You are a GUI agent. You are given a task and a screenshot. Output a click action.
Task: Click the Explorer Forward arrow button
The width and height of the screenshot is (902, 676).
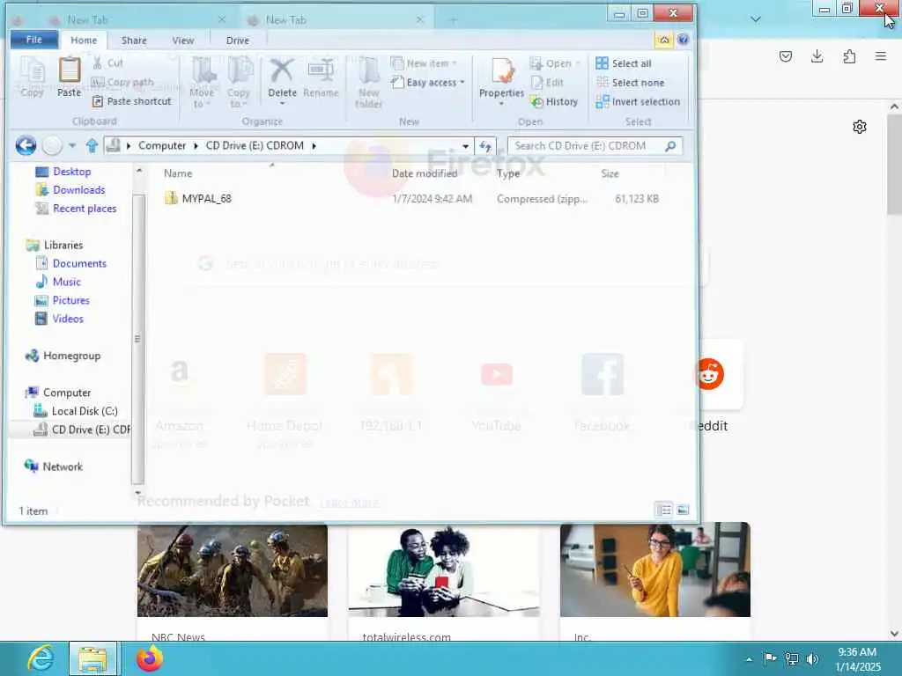coord(52,145)
